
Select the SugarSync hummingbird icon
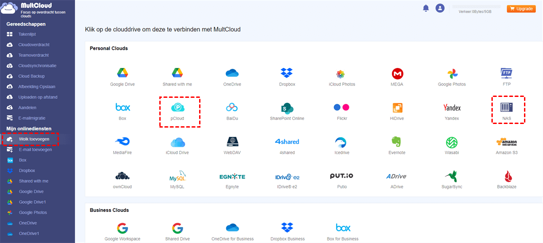[451, 176]
